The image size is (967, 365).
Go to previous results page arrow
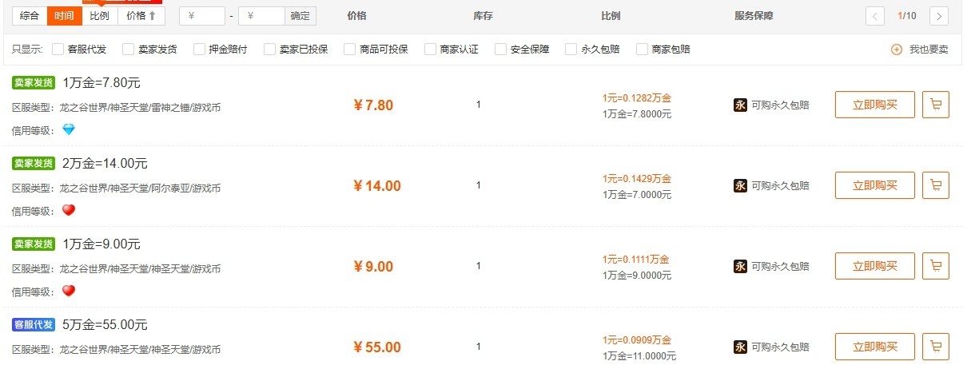[x=875, y=16]
